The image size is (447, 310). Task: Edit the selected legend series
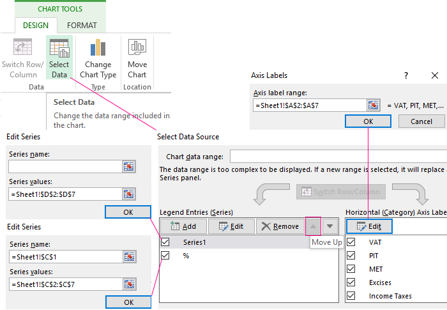231,226
